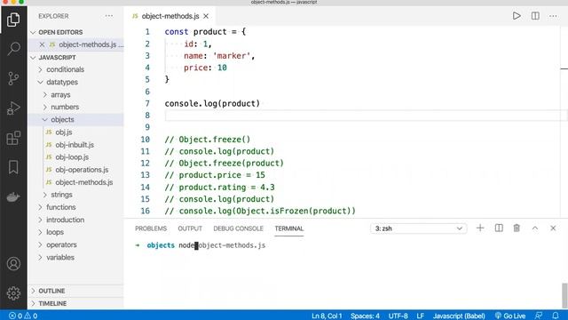568x320 pixels.
Task: Kill the terminal with trash icon
Action: click(x=517, y=228)
